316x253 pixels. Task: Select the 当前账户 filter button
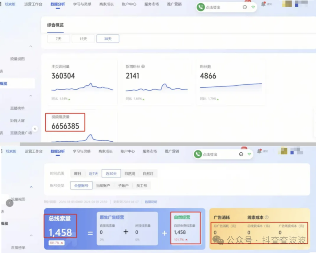[x=103, y=185]
